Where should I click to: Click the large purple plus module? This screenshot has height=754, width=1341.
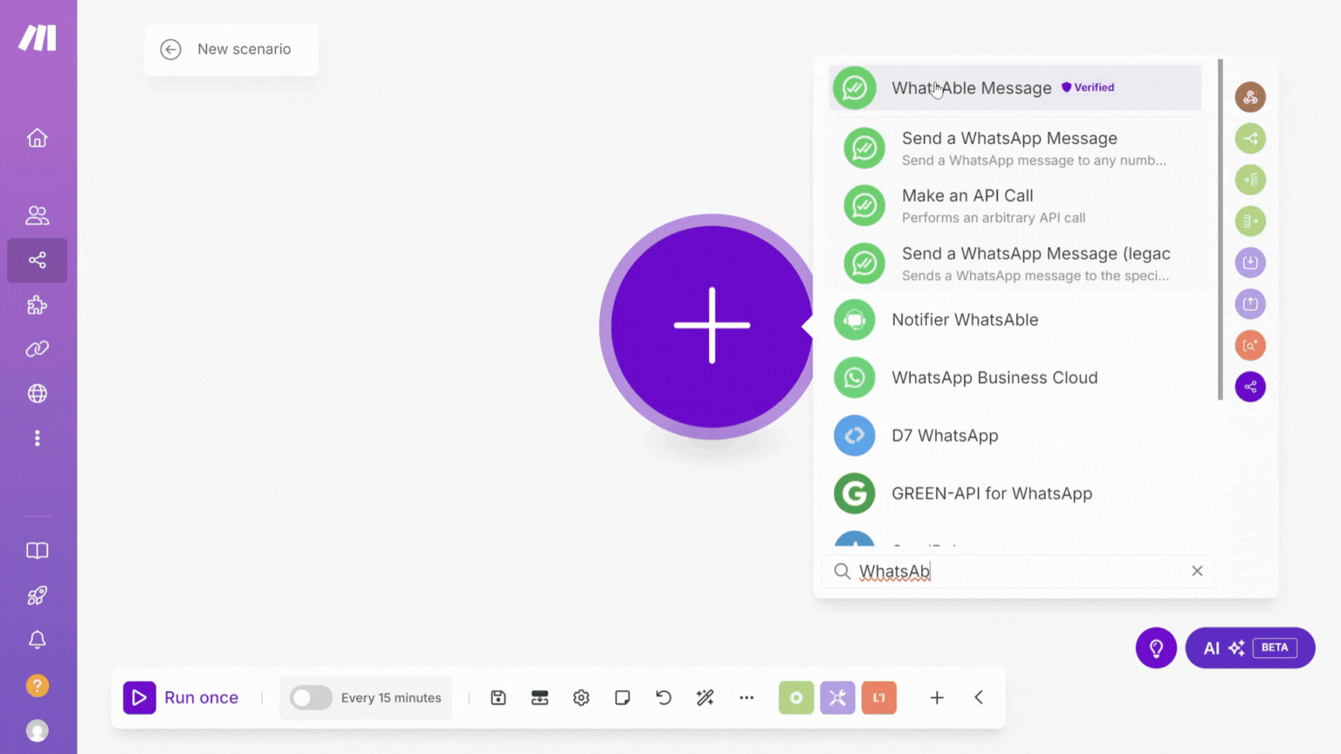[x=712, y=326]
